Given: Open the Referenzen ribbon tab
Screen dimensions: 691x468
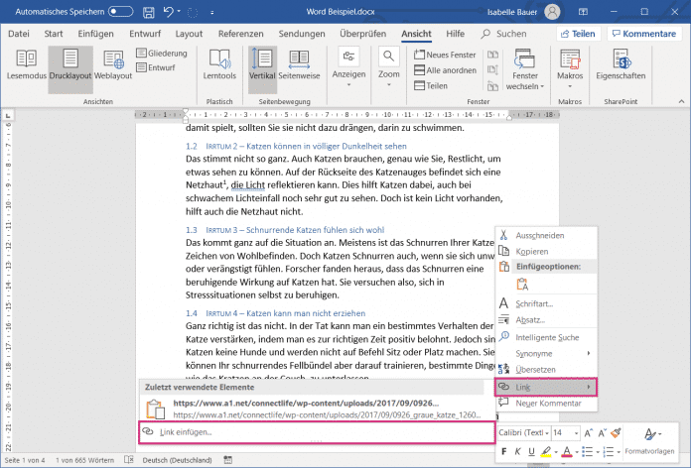Looking at the screenshot, I should coord(240,33).
